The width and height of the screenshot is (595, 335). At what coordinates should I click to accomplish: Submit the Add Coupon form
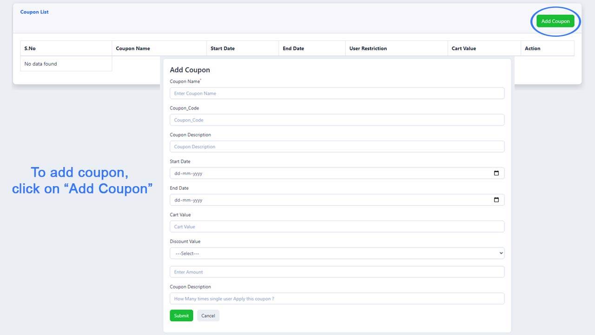point(181,315)
